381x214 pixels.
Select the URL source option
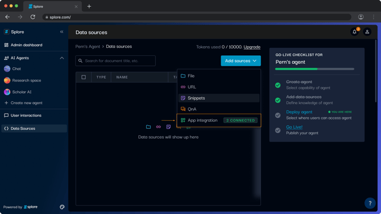[219, 87]
